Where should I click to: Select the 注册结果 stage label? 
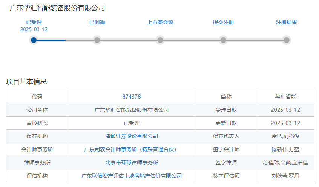tap(287, 22)
